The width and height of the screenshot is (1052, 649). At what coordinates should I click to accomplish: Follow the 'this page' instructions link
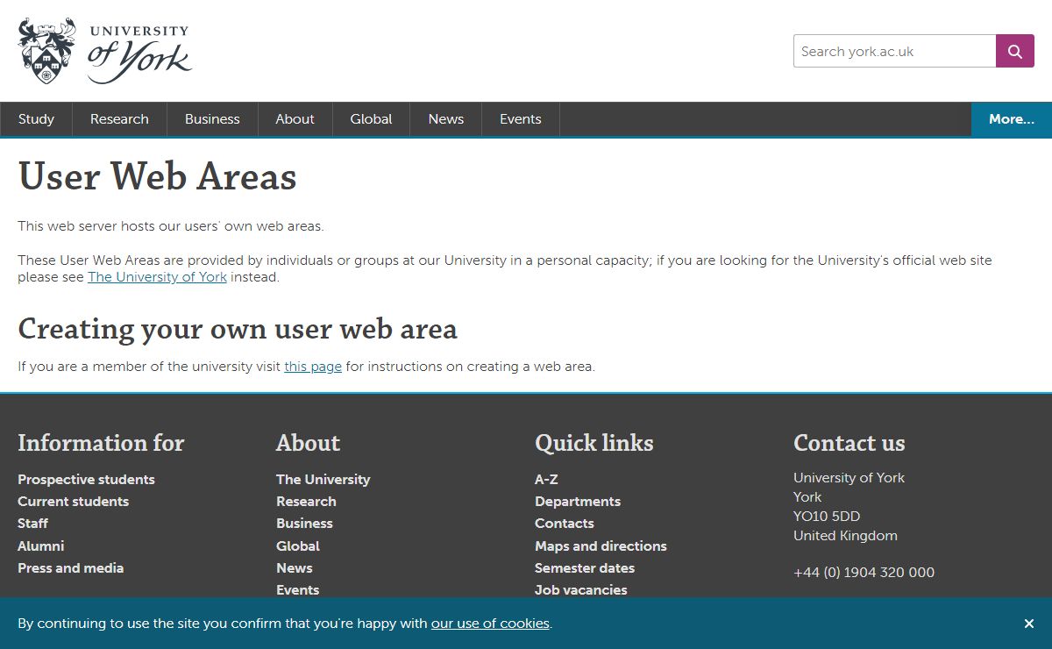click(x=313, y=367)
